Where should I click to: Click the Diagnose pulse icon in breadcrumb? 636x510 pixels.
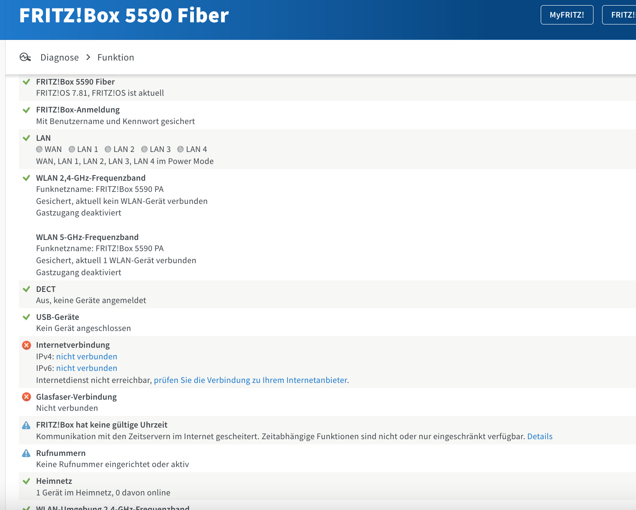click(25, 57)
